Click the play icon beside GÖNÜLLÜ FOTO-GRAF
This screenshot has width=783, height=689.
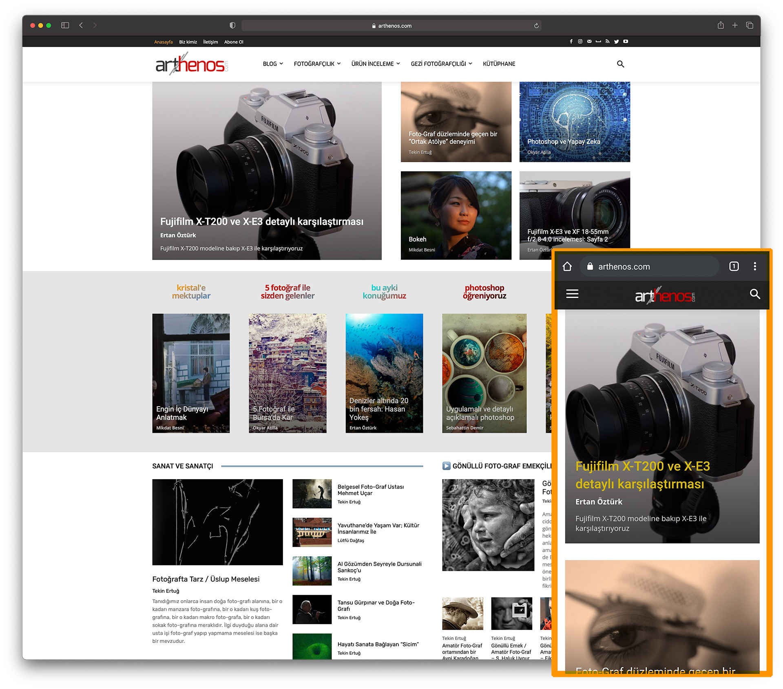(447, 466)
